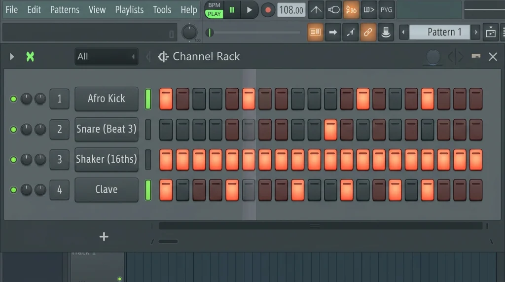This screenshot has height=282, width=505.
Task: Mute the Afro Kick channel
Action: 13,99
